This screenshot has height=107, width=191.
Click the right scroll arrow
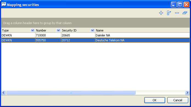[x=187, y=93]
